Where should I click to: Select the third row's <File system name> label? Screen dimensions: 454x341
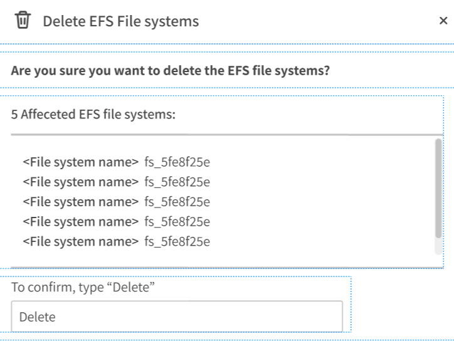pos(80,202)
